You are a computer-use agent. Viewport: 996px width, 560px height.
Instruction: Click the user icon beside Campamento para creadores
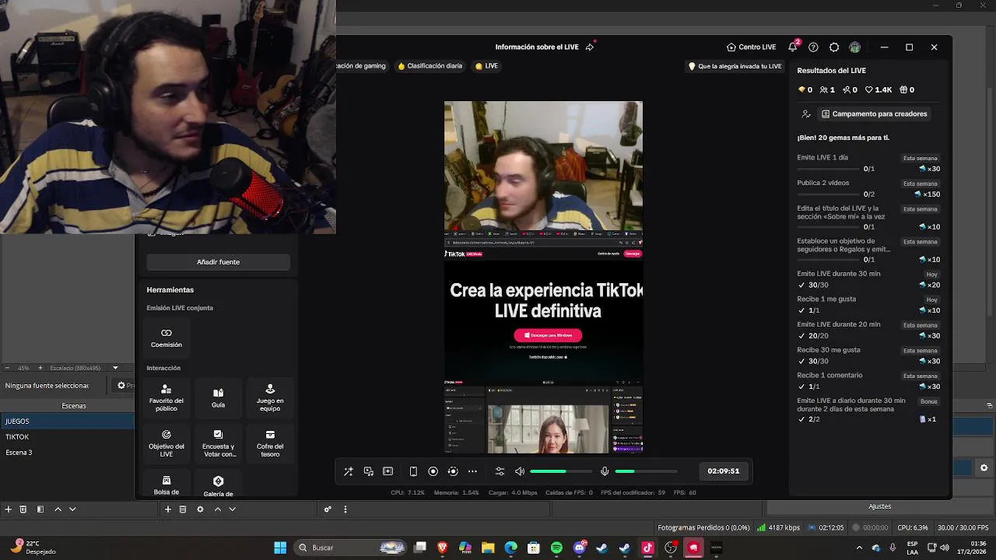[806, 114]
